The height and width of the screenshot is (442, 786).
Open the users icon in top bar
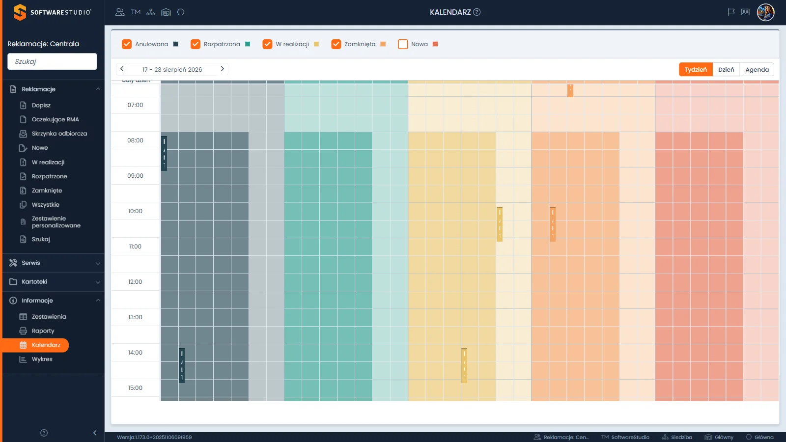tap(120, 12)
